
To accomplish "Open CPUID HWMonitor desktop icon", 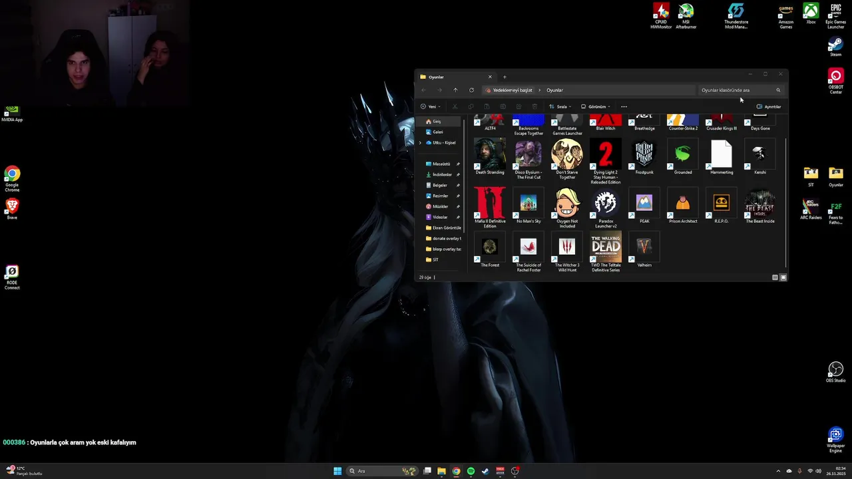I will click(661, 16).
